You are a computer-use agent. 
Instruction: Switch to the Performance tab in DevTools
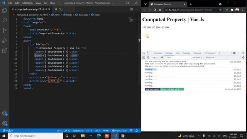(210, 53)
